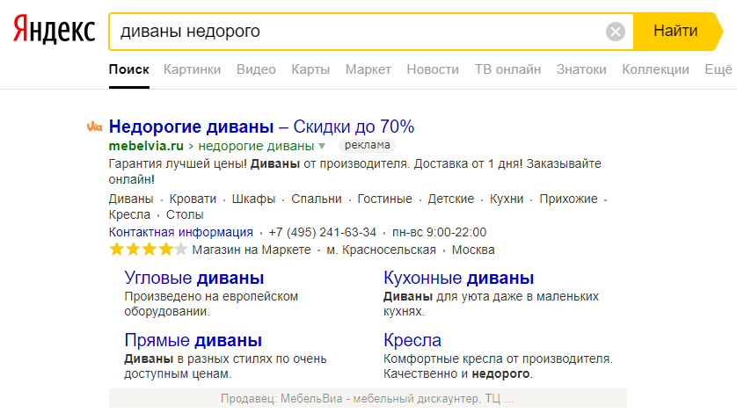Open the Маркет tab
This screenshot has width=737, height=413.
coord(368,69)
